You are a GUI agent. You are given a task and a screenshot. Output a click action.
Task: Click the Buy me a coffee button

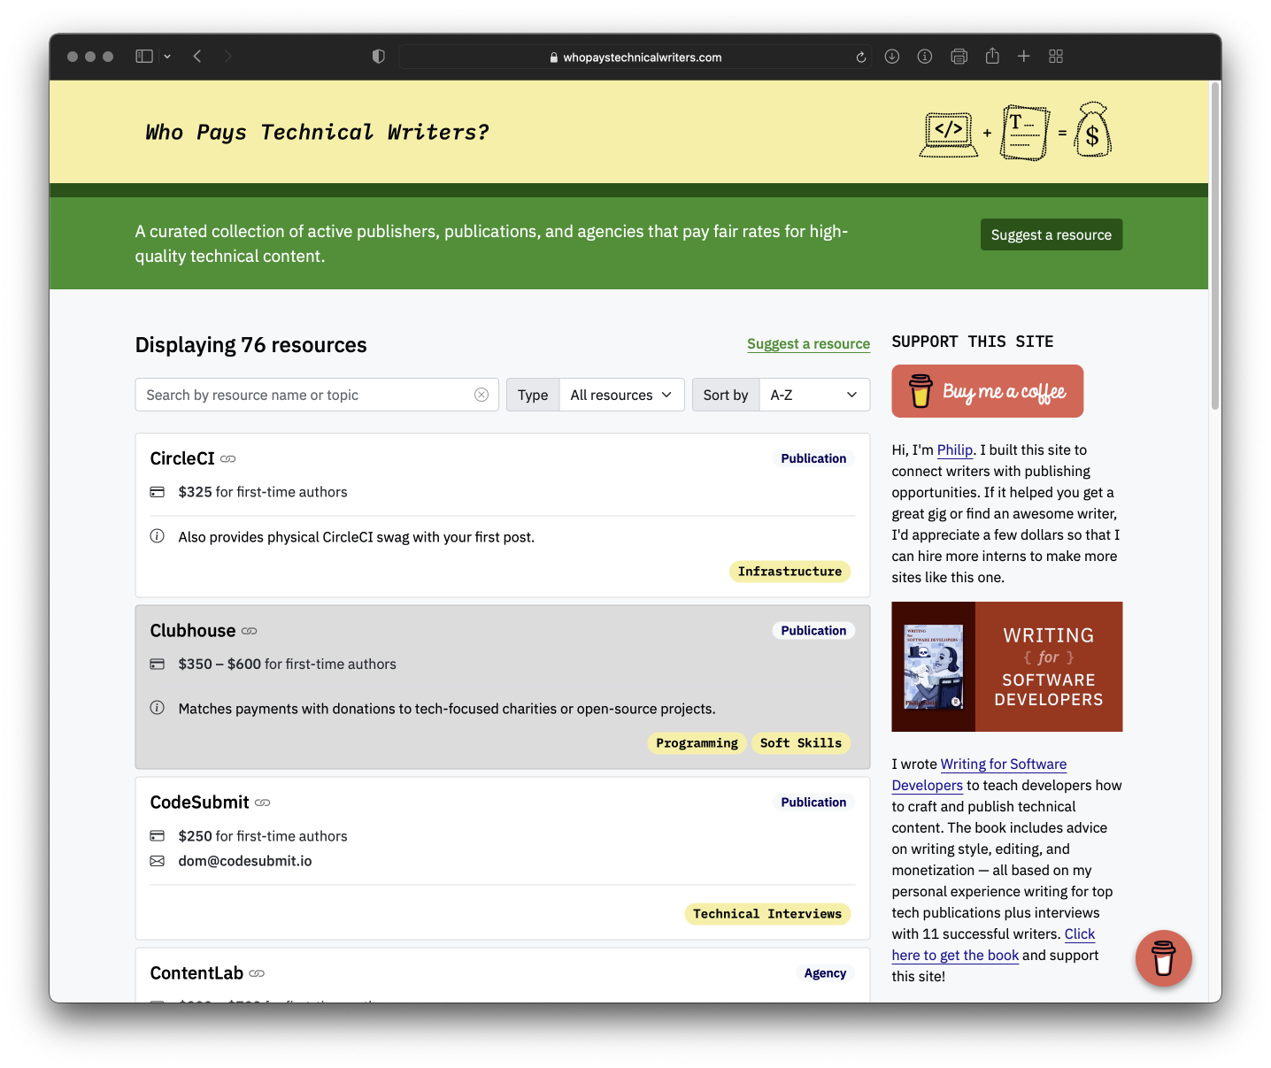click(x=987, y=391)
